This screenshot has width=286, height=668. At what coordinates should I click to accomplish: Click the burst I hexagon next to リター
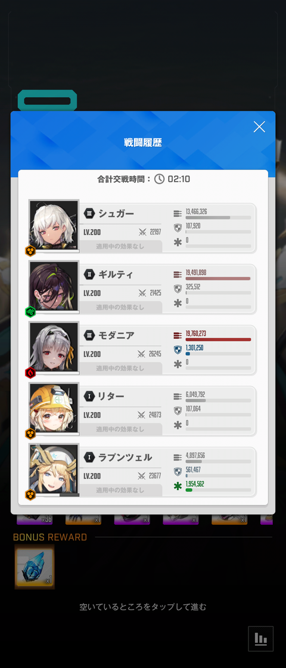click(89, 397)
